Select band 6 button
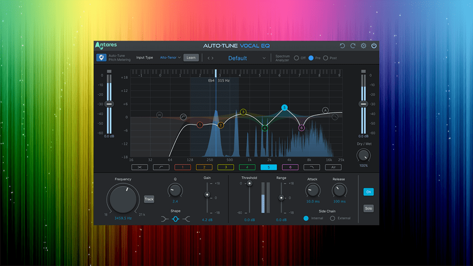 pos(290,167)
